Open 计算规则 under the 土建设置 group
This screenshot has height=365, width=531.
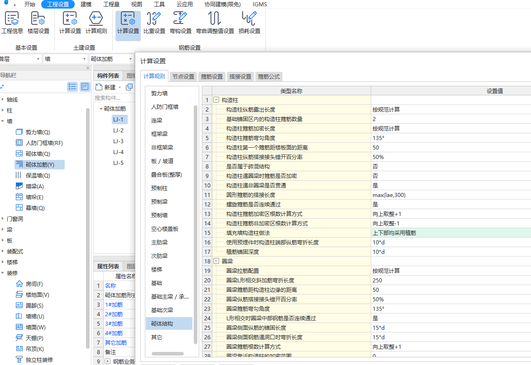click(x=96, y=23)
